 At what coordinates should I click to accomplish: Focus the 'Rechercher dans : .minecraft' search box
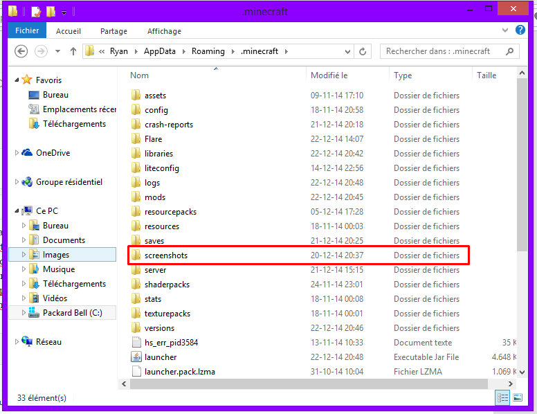point(449,51)
